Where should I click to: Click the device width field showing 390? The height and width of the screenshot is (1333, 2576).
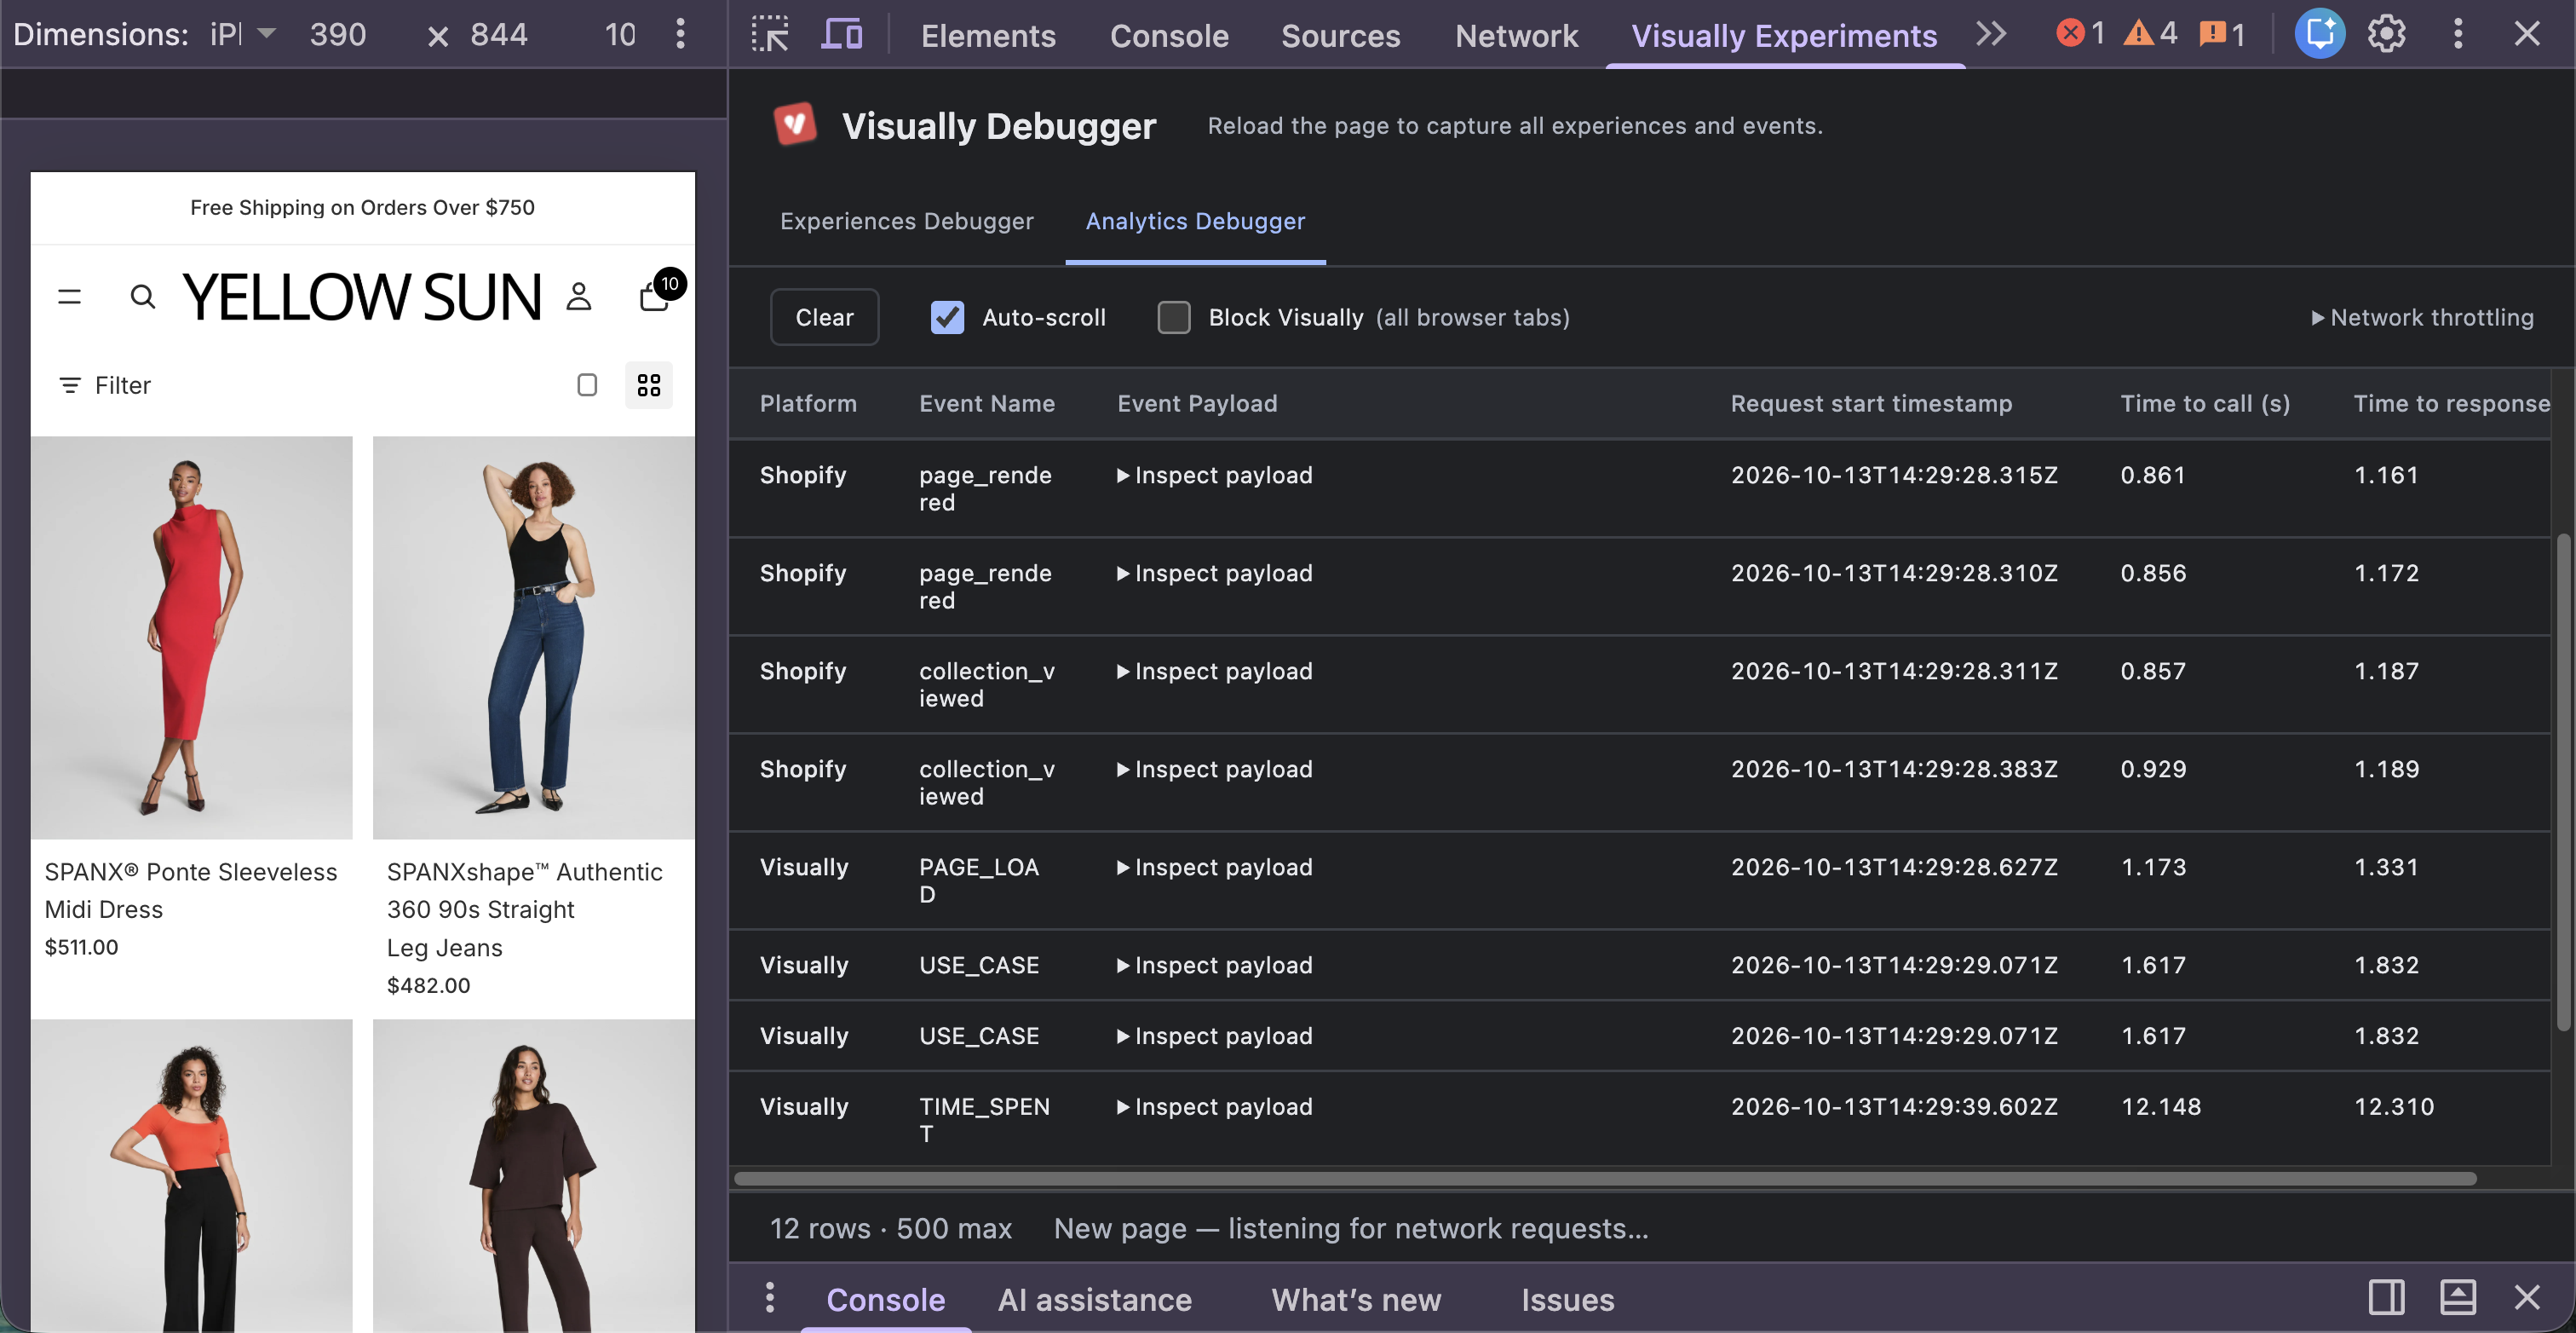click(x=338, y=34)
